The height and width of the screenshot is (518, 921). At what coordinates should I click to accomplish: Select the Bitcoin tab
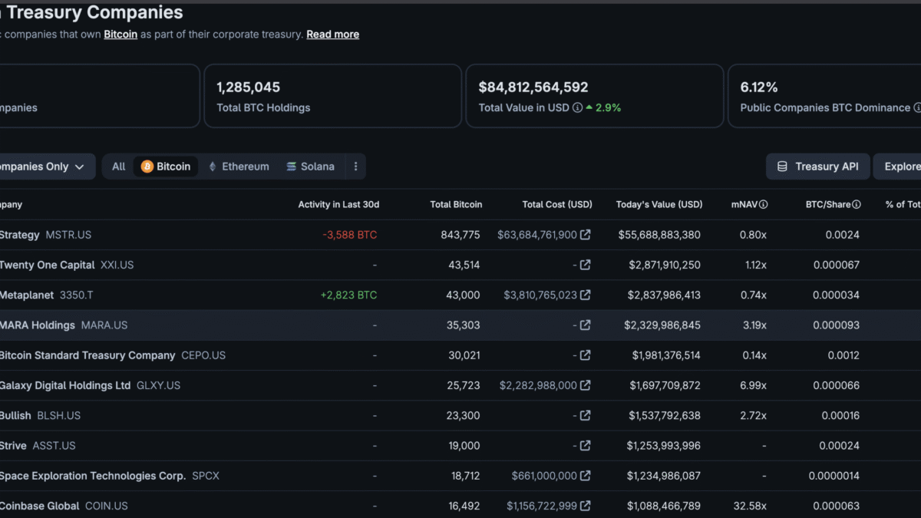(166, 167)
